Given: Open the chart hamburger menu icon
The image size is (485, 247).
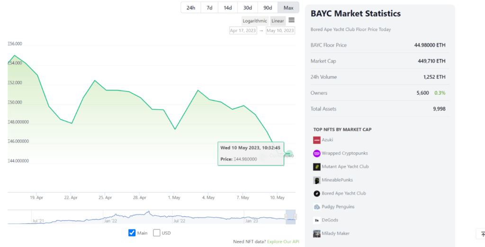Looking at the screenshot, I should coord(291,20).
